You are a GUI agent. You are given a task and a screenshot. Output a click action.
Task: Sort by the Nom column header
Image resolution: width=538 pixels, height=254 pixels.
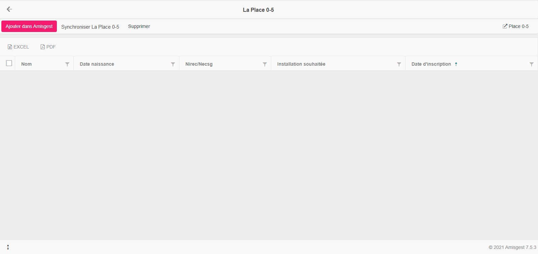[27, 64]
